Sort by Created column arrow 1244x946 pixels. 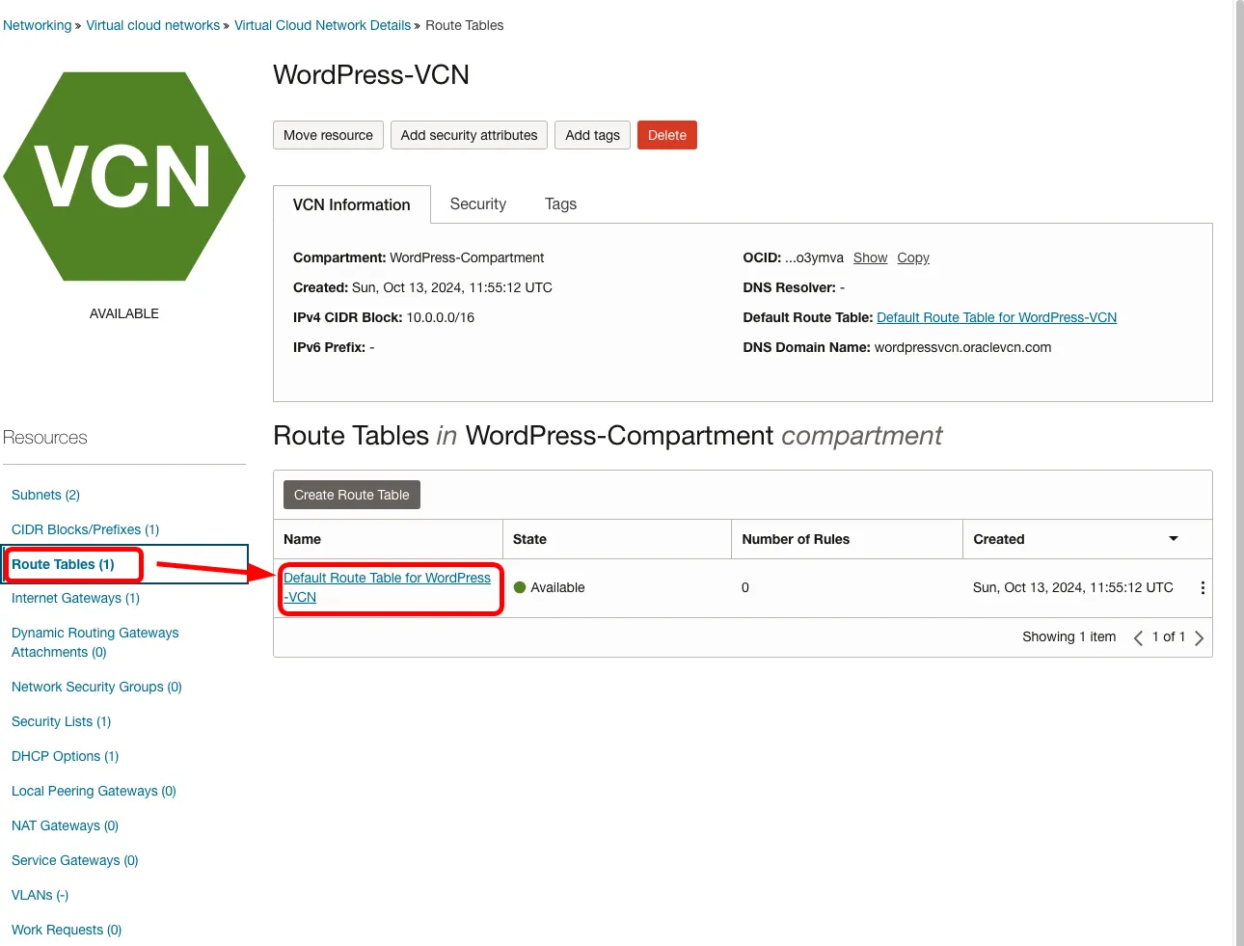pos(1174,539)
